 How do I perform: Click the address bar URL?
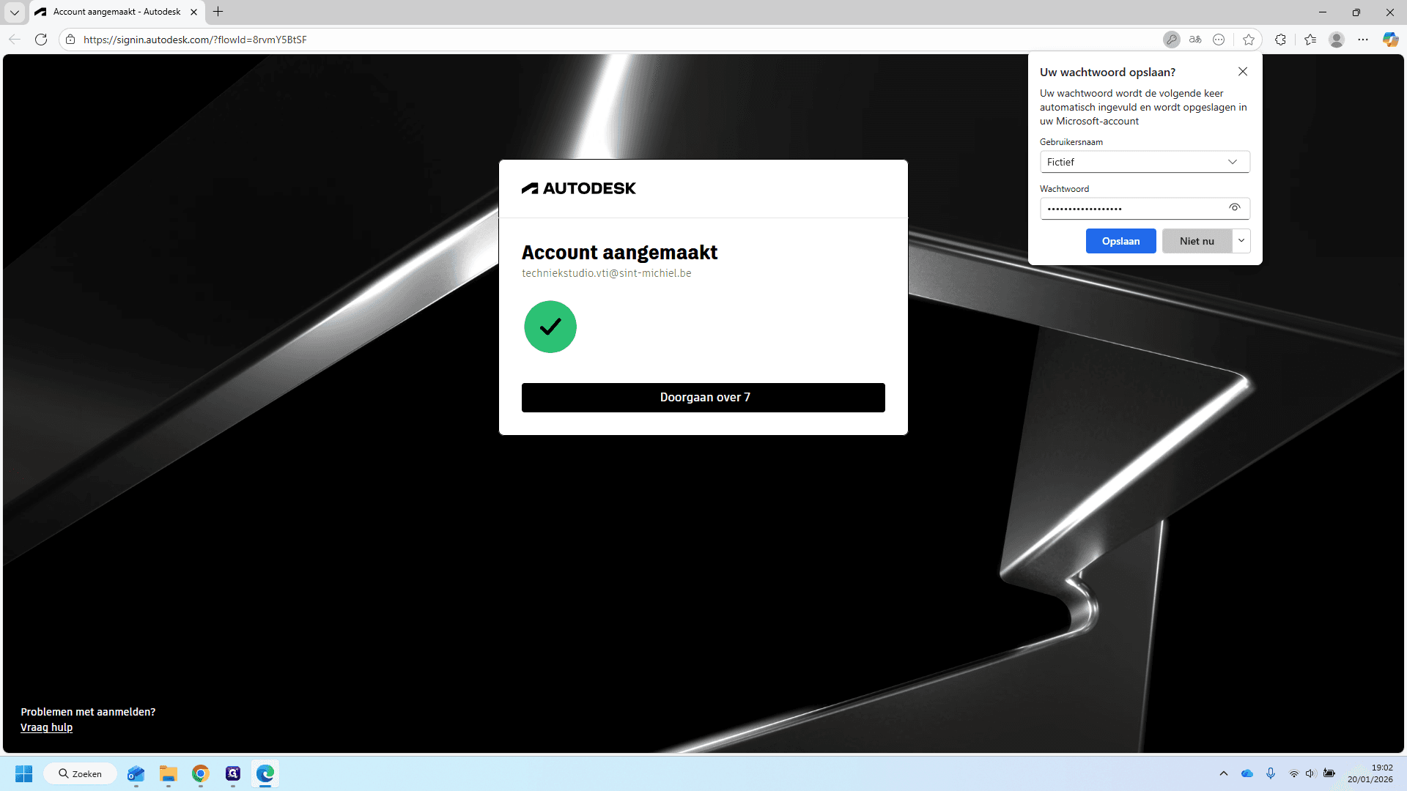[195, 40]
